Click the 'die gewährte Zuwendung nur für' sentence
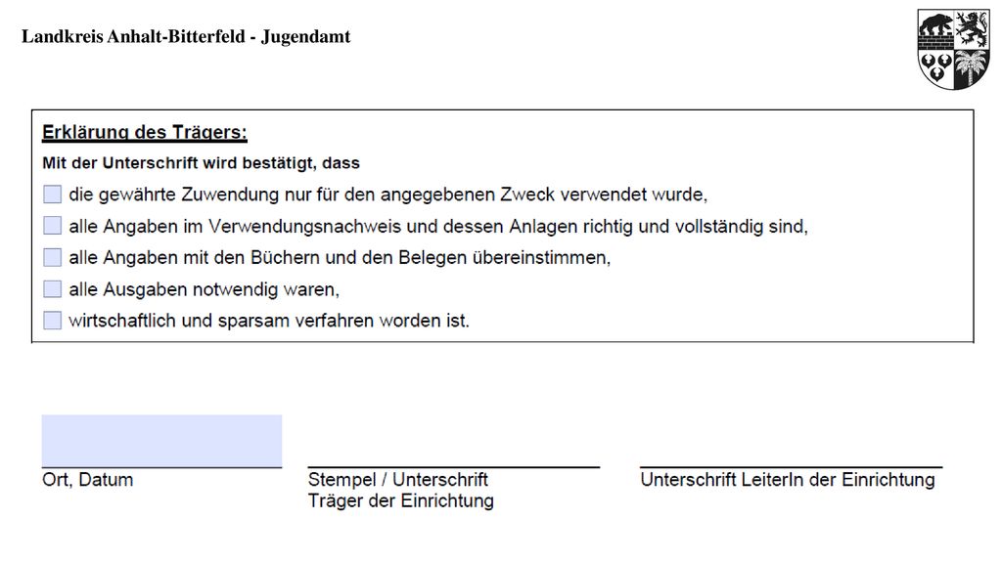The width and height of the screenshot is (1002, 563). [x=387, y=195]
